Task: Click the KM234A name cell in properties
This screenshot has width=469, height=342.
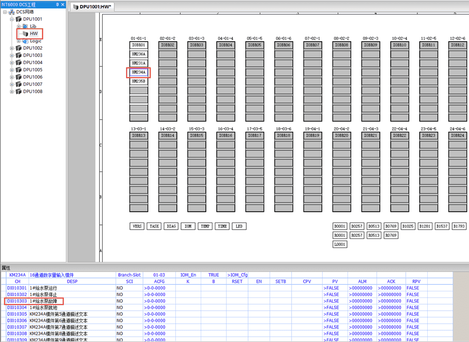Action: [17, 275]
